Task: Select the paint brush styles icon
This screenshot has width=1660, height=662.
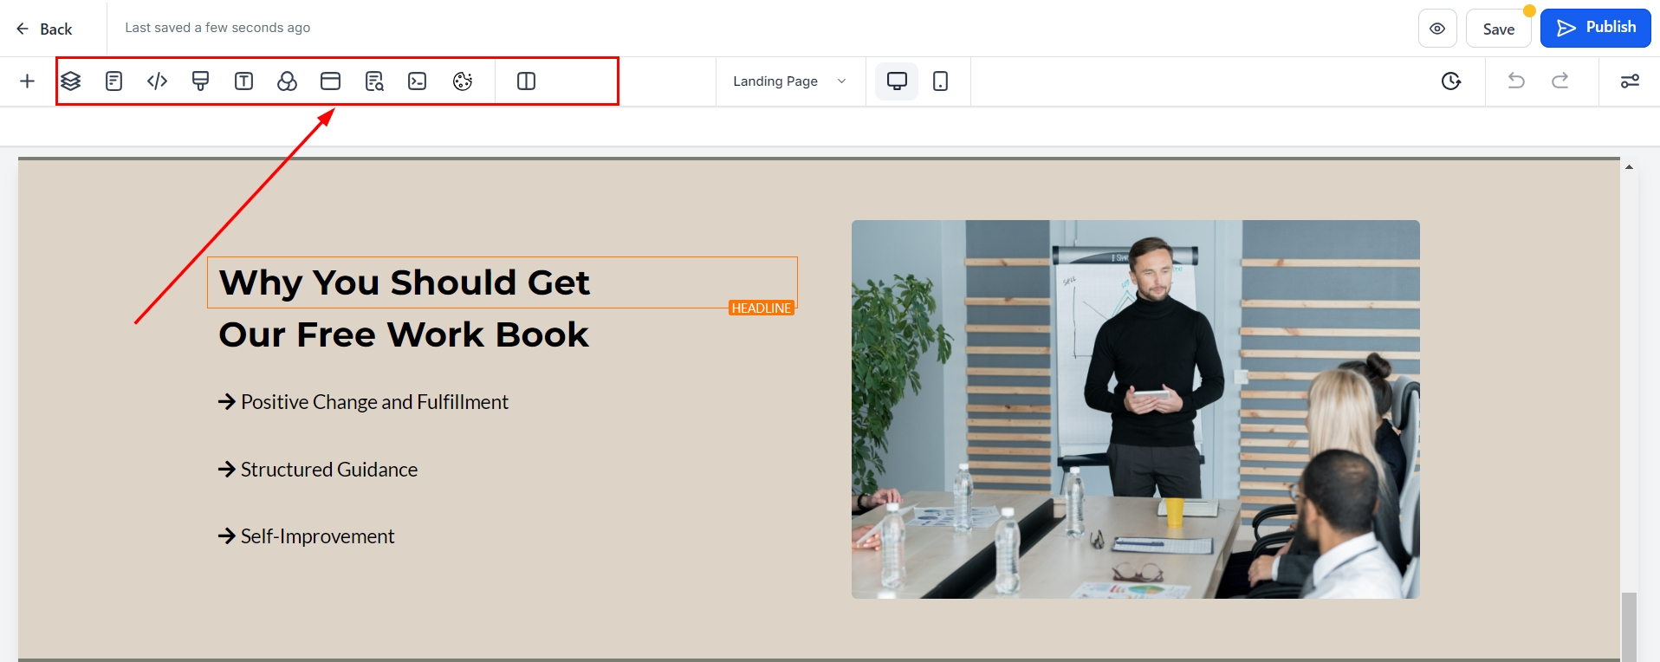Action: 200,81
